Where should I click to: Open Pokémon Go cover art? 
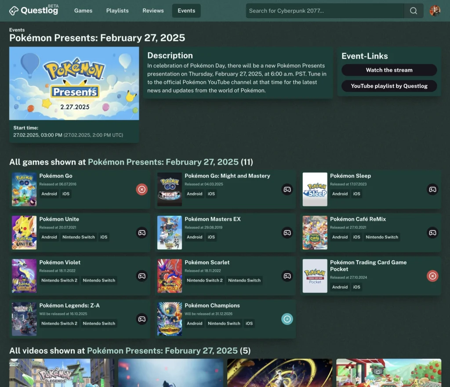click(24, 189)
